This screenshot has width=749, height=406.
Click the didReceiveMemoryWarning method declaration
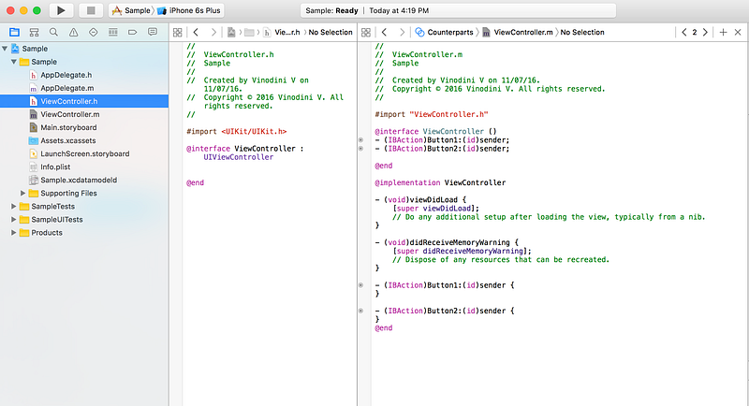coord(447,242)
